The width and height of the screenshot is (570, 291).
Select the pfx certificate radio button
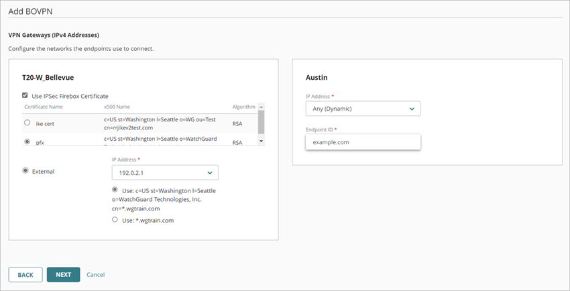pos(27,141)
